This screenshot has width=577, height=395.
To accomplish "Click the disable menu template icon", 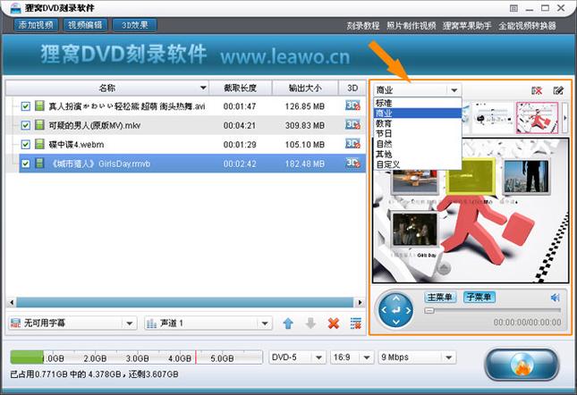I will 537,90.
